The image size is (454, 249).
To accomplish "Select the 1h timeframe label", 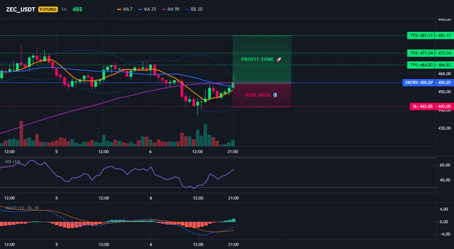I will tap(64, 9).
